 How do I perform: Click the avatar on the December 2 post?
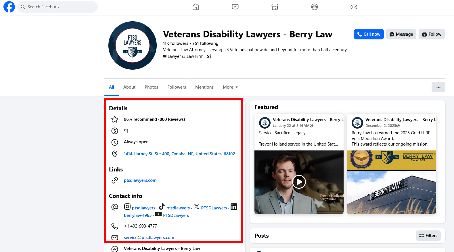pos(357,123)
